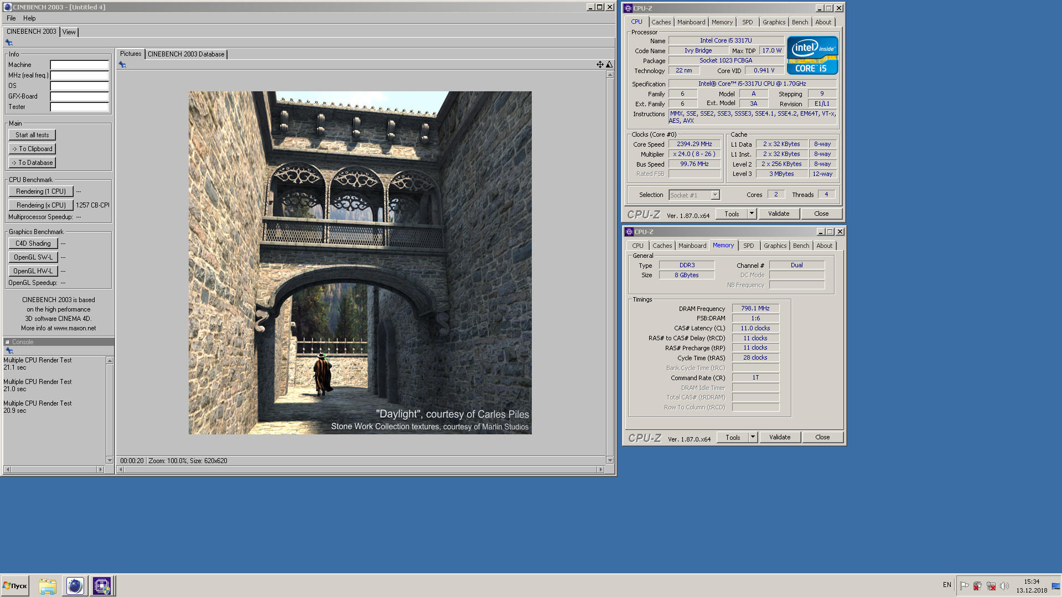Image resolution: width=1062 pixels, height=597 pixels.
Task: Click the 2394.29 MHz core speed value
Action: pos(694,144)
